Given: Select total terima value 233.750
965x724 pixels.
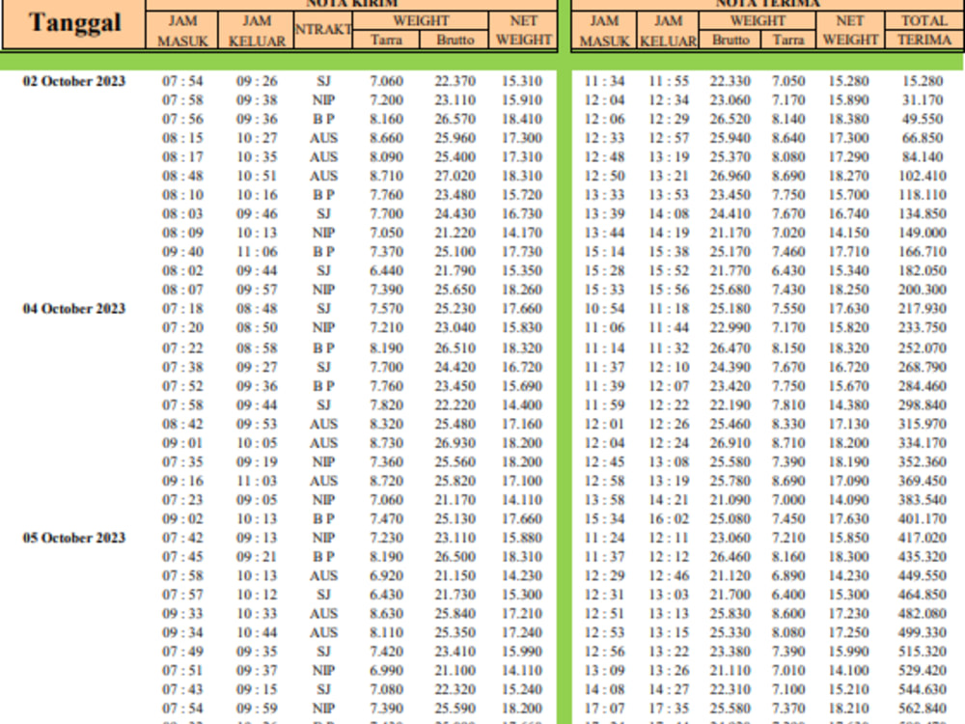Looking at the screenshot, I should tap(923, 327).
